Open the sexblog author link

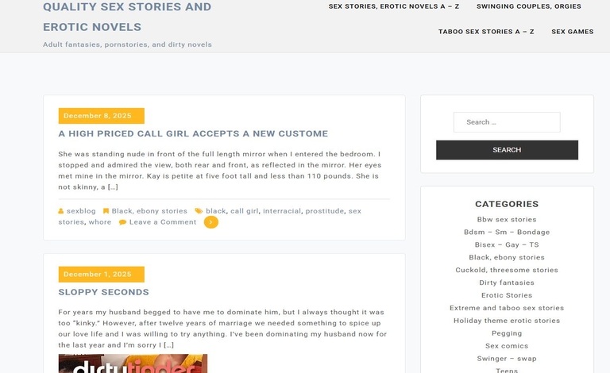pos(81,211)
